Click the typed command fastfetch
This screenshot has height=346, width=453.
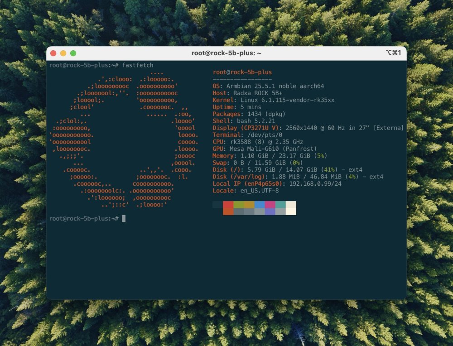(138, 65)
